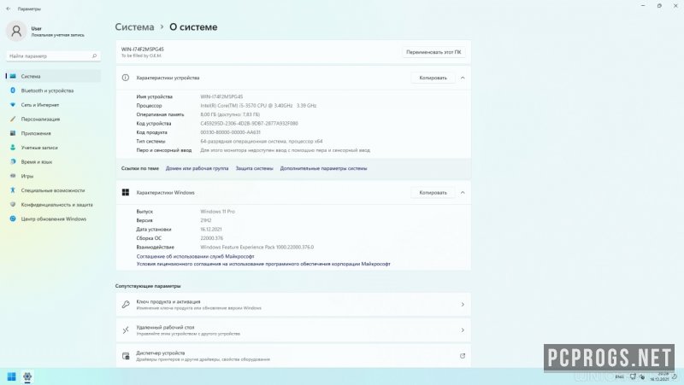Open Система settings category
This screenshot has width=684, height=385.
pos(53,76)
